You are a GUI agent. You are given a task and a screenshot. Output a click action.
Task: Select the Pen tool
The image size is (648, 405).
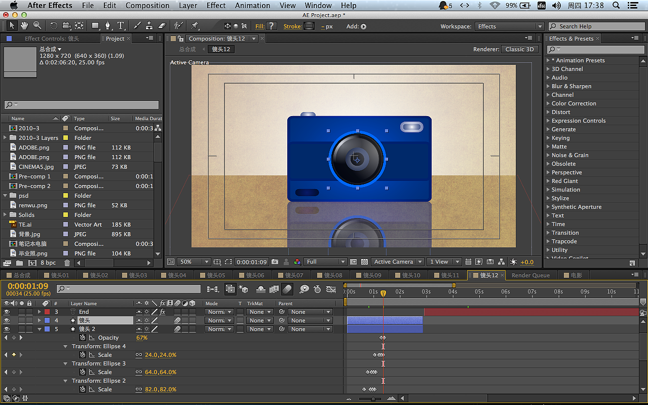[108, 26]
